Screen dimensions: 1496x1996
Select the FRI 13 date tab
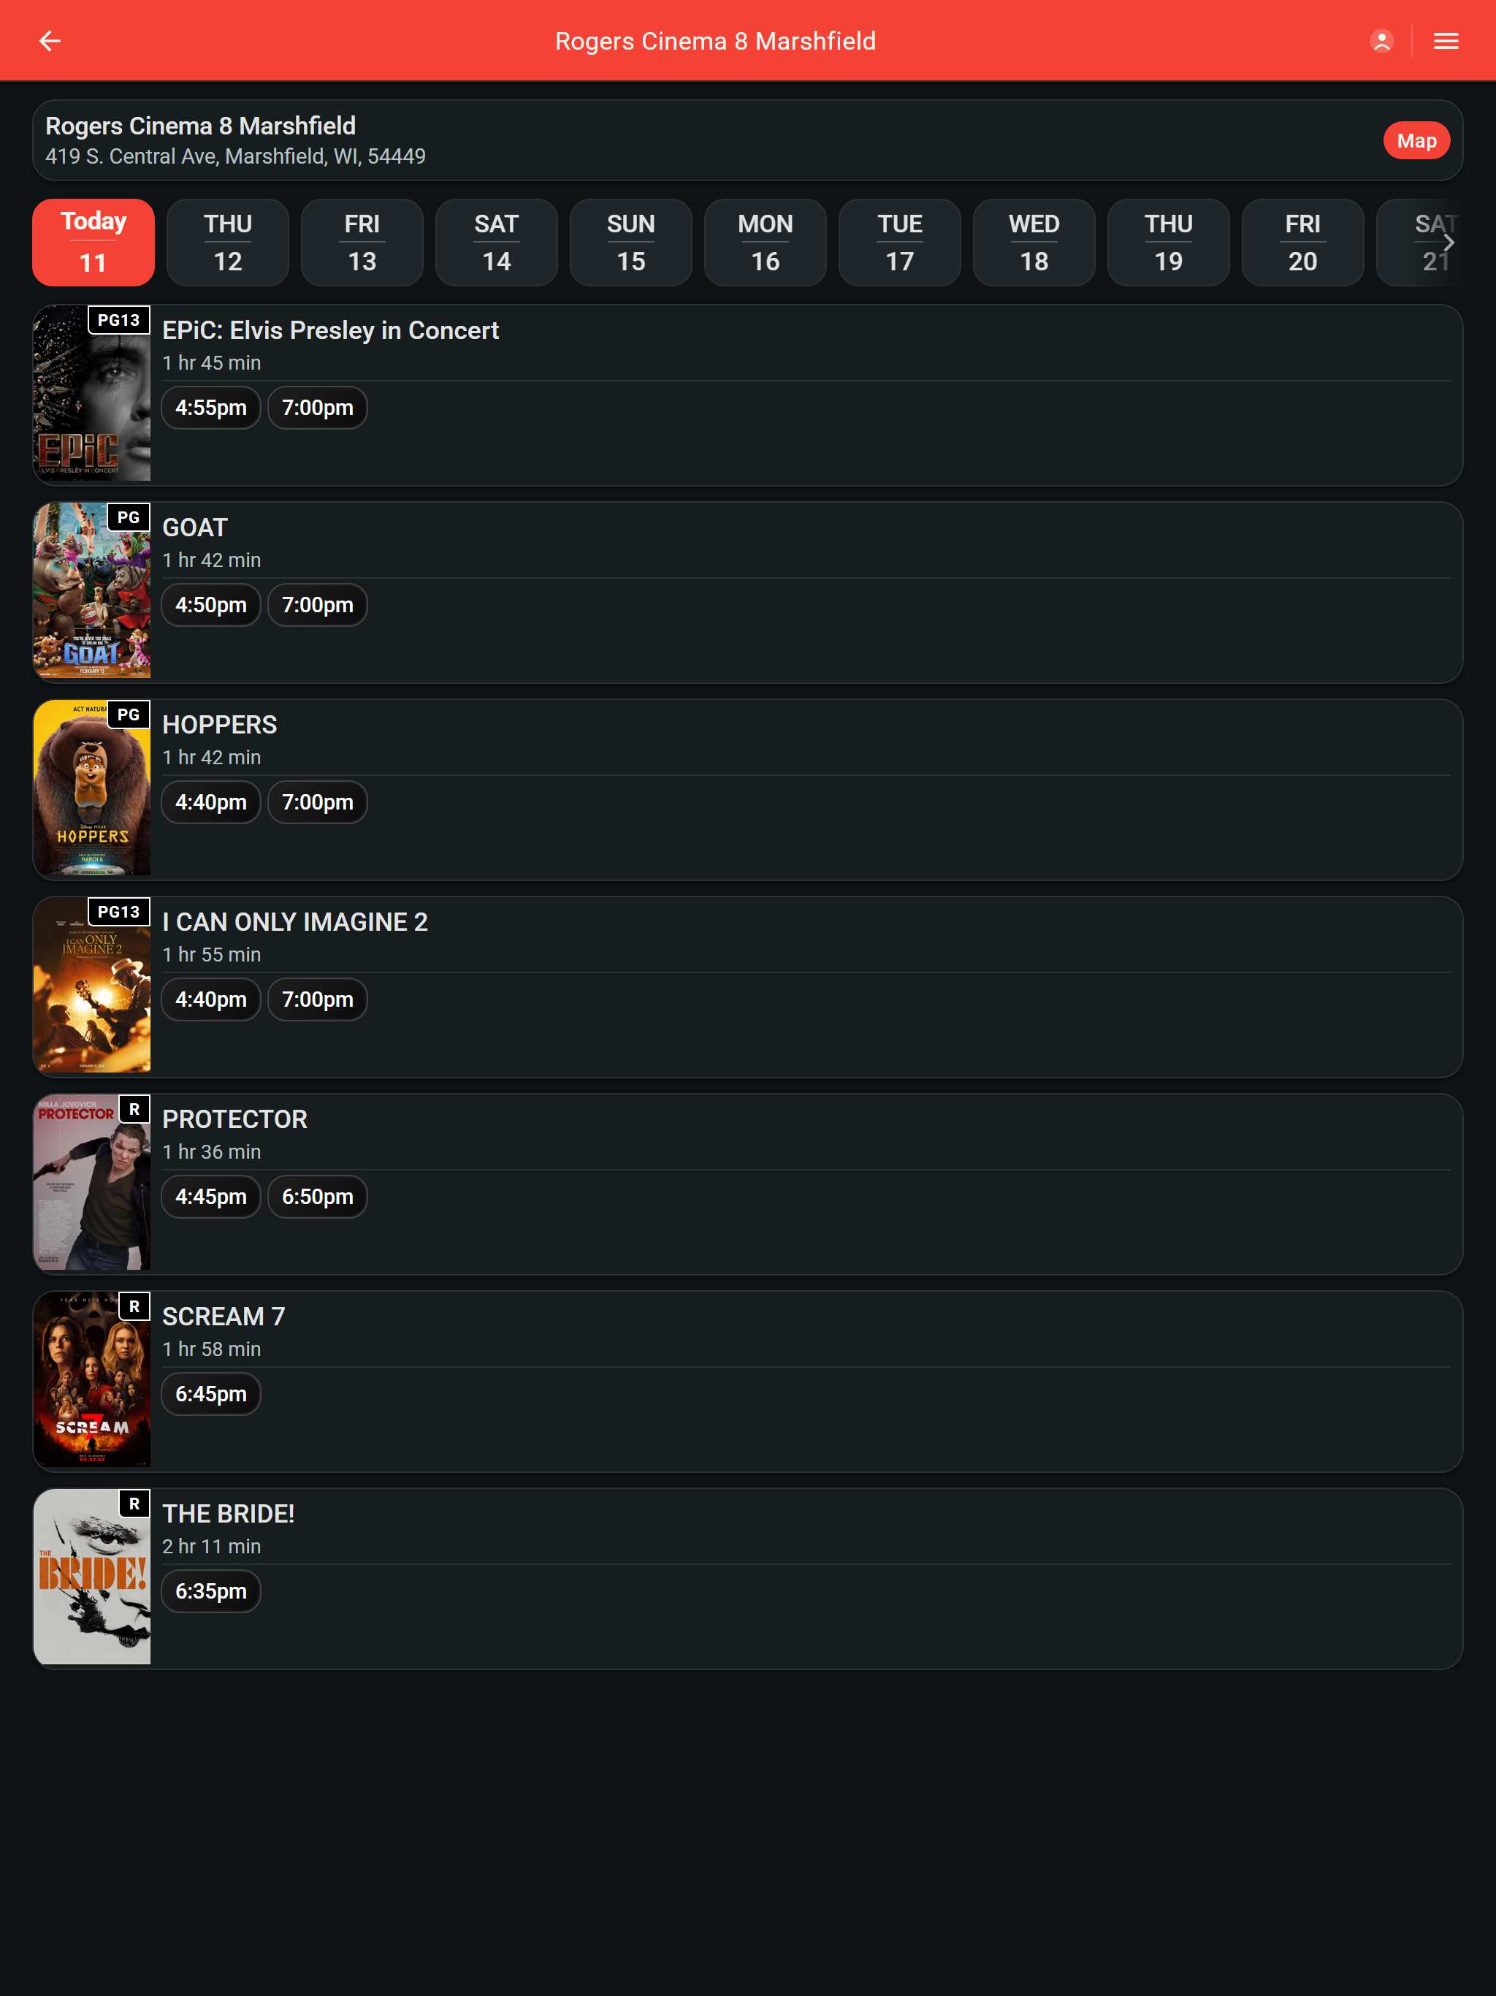[362, 242]
